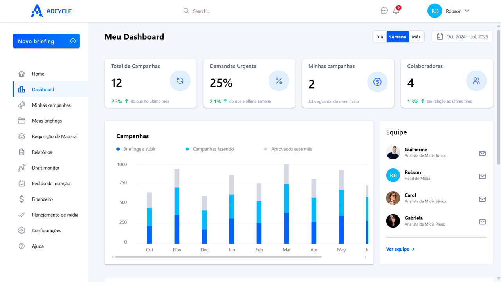The height and width of the screenshot is (282, 501).
Task: Click the Novo briefing button
Action: pos(46,41)
